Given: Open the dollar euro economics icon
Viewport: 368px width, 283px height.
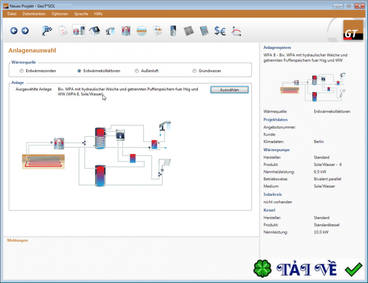Looking at the screenshot, I should [220, 31].
